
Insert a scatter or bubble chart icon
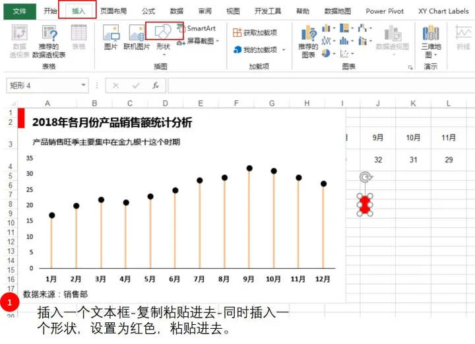pos(344,53)
